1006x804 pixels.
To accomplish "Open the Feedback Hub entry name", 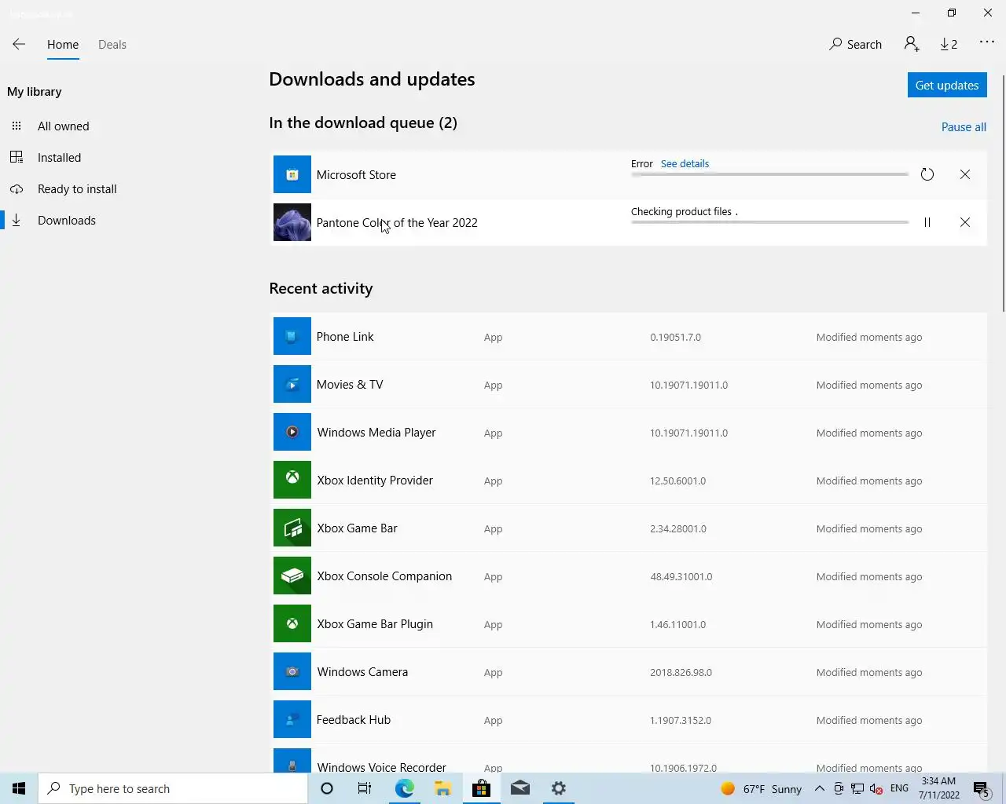I will point(354,720).
